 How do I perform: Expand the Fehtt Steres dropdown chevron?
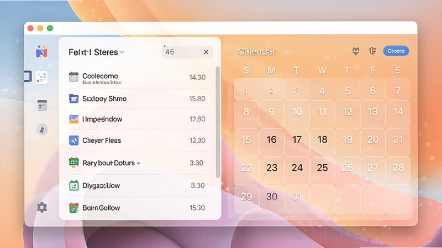122,52
